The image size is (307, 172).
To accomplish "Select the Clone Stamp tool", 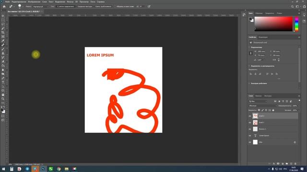I will [x=3, y=53].
